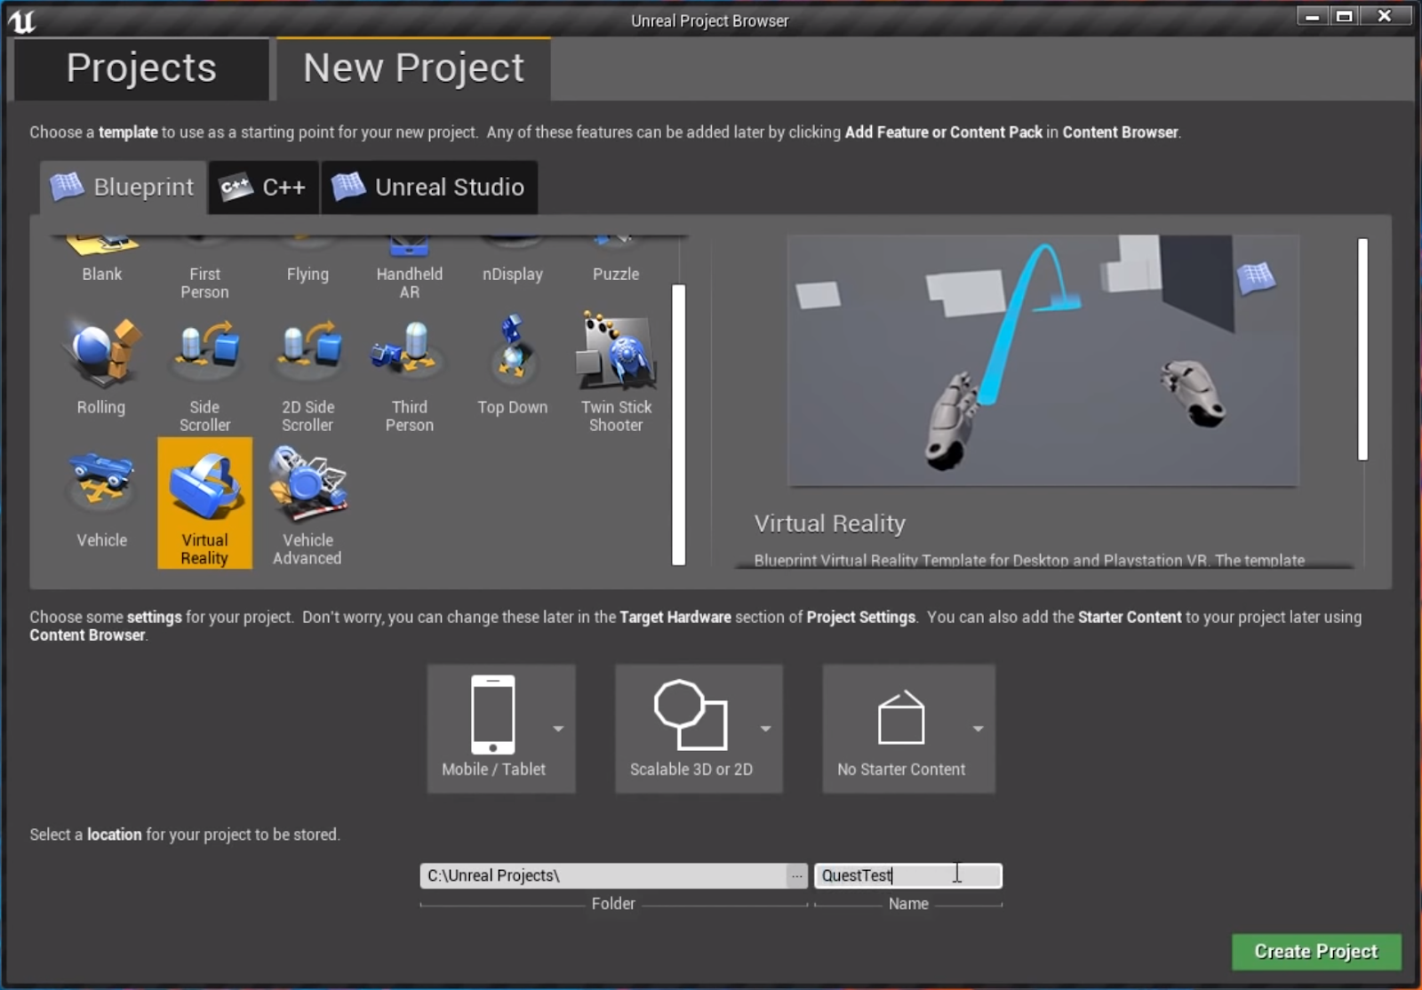Viewport: 1422px width, 990px height.
Task: Open the Scalable 3D or 2D quality dropdown arrow
Action: [765, 729]
